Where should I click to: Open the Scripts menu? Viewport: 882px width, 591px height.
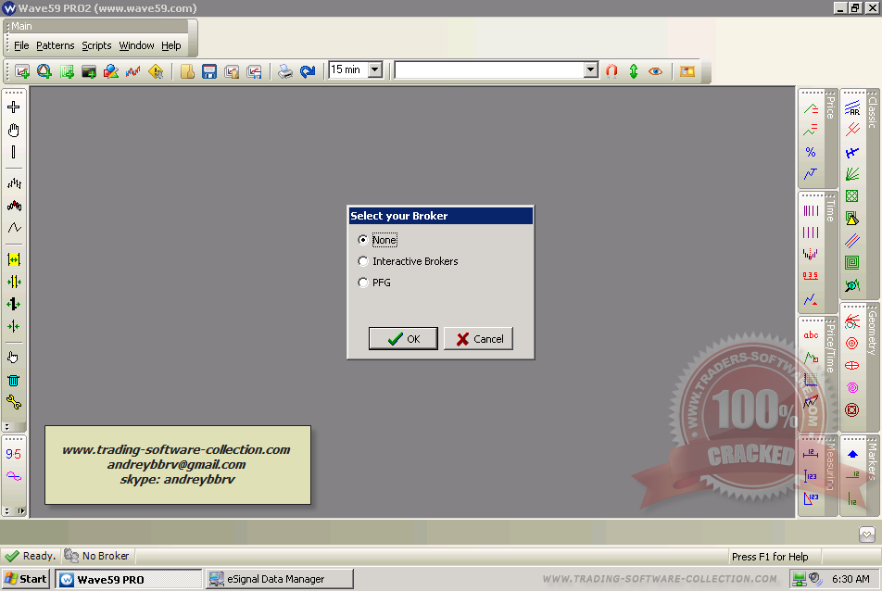(96, 45)
